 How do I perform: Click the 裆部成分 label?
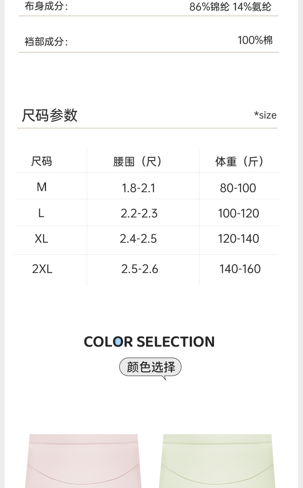pyautogui.click(x=46, y=42)
